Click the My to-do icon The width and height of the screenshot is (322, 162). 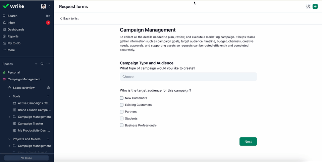click(x=4, y=43)
